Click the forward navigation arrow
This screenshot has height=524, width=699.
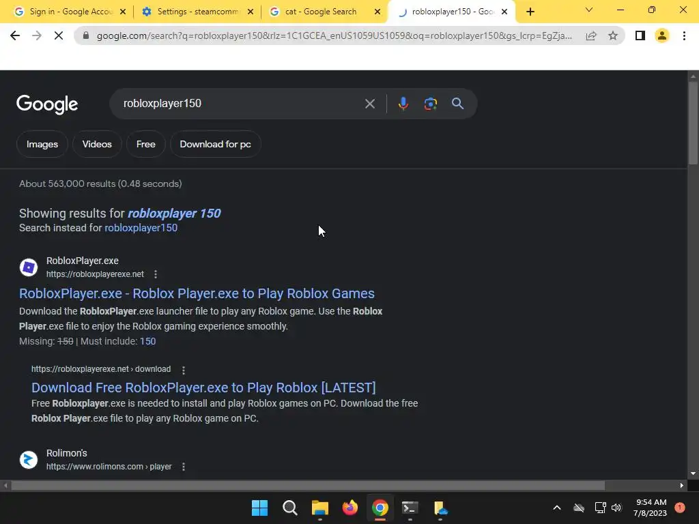[x=37, y=35]
